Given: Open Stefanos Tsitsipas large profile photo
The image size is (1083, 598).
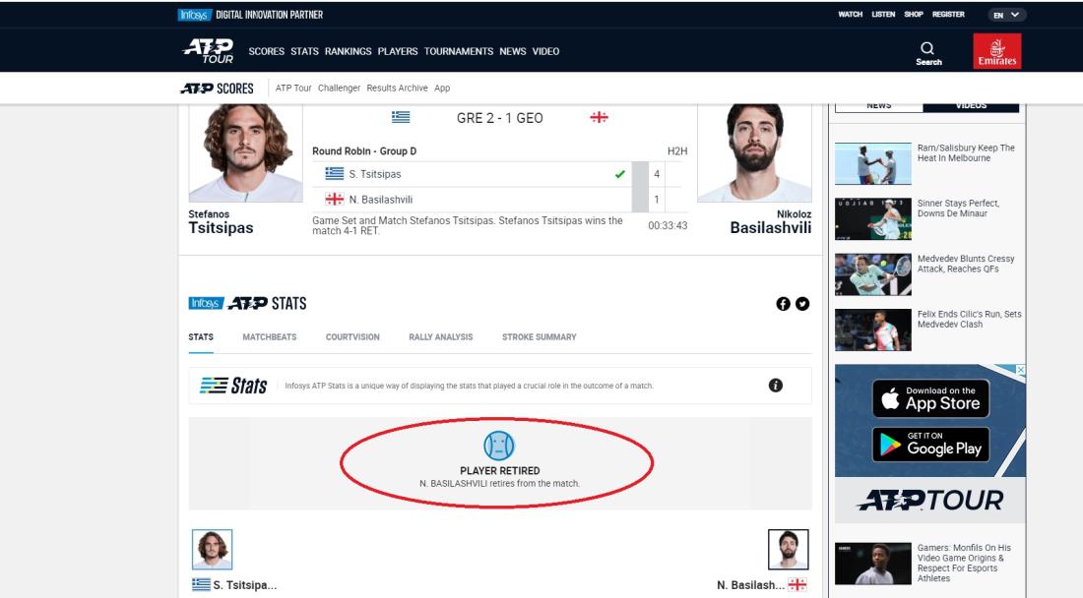Looking at the screenshot, I should pyautogui.click(x=246, y=153).
